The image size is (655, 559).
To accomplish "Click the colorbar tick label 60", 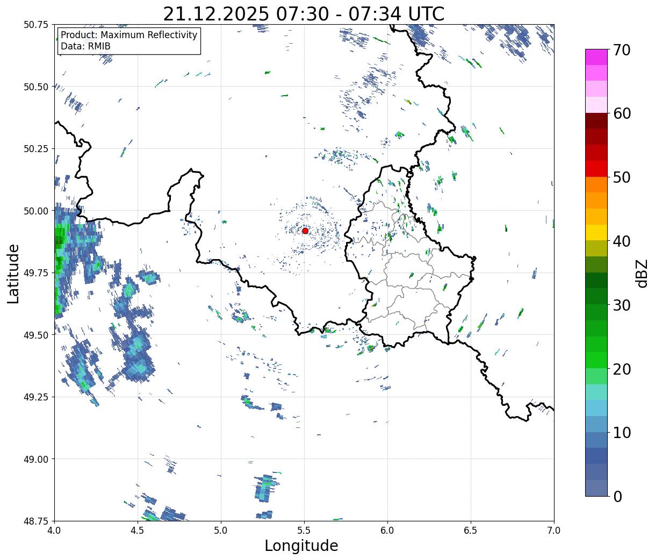I will 621,114.
